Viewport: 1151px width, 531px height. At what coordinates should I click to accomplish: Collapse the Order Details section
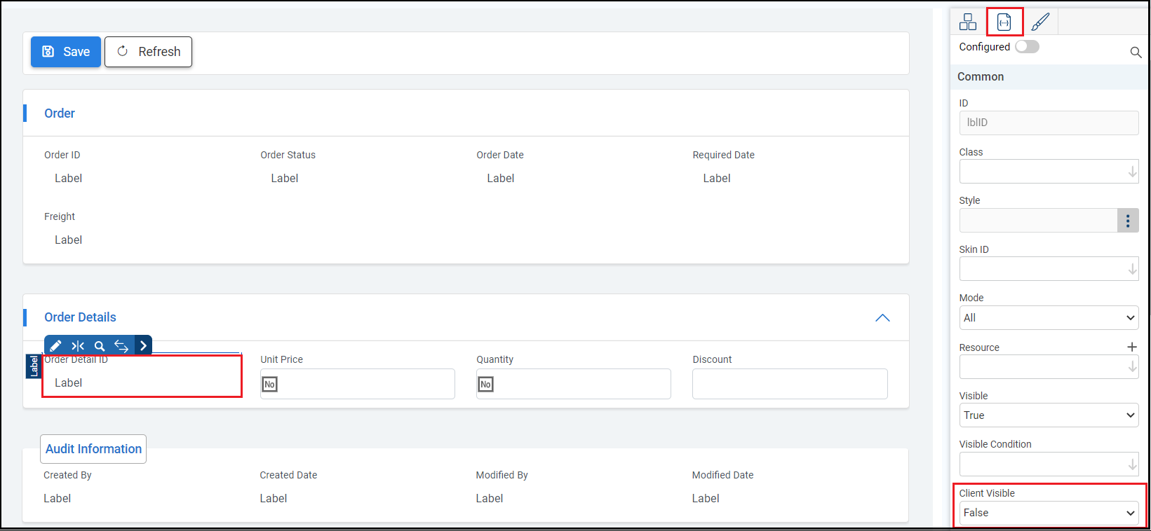[x=882, y=318]
